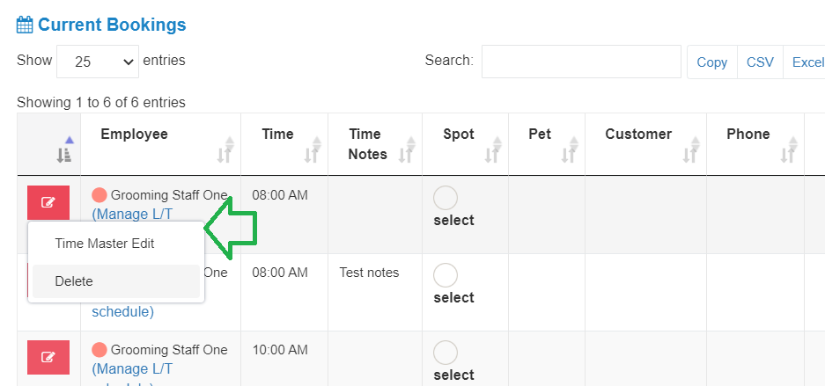Screen dimensions: 825x386
Task: Focus the Search input field
Action: coord(581,62)
